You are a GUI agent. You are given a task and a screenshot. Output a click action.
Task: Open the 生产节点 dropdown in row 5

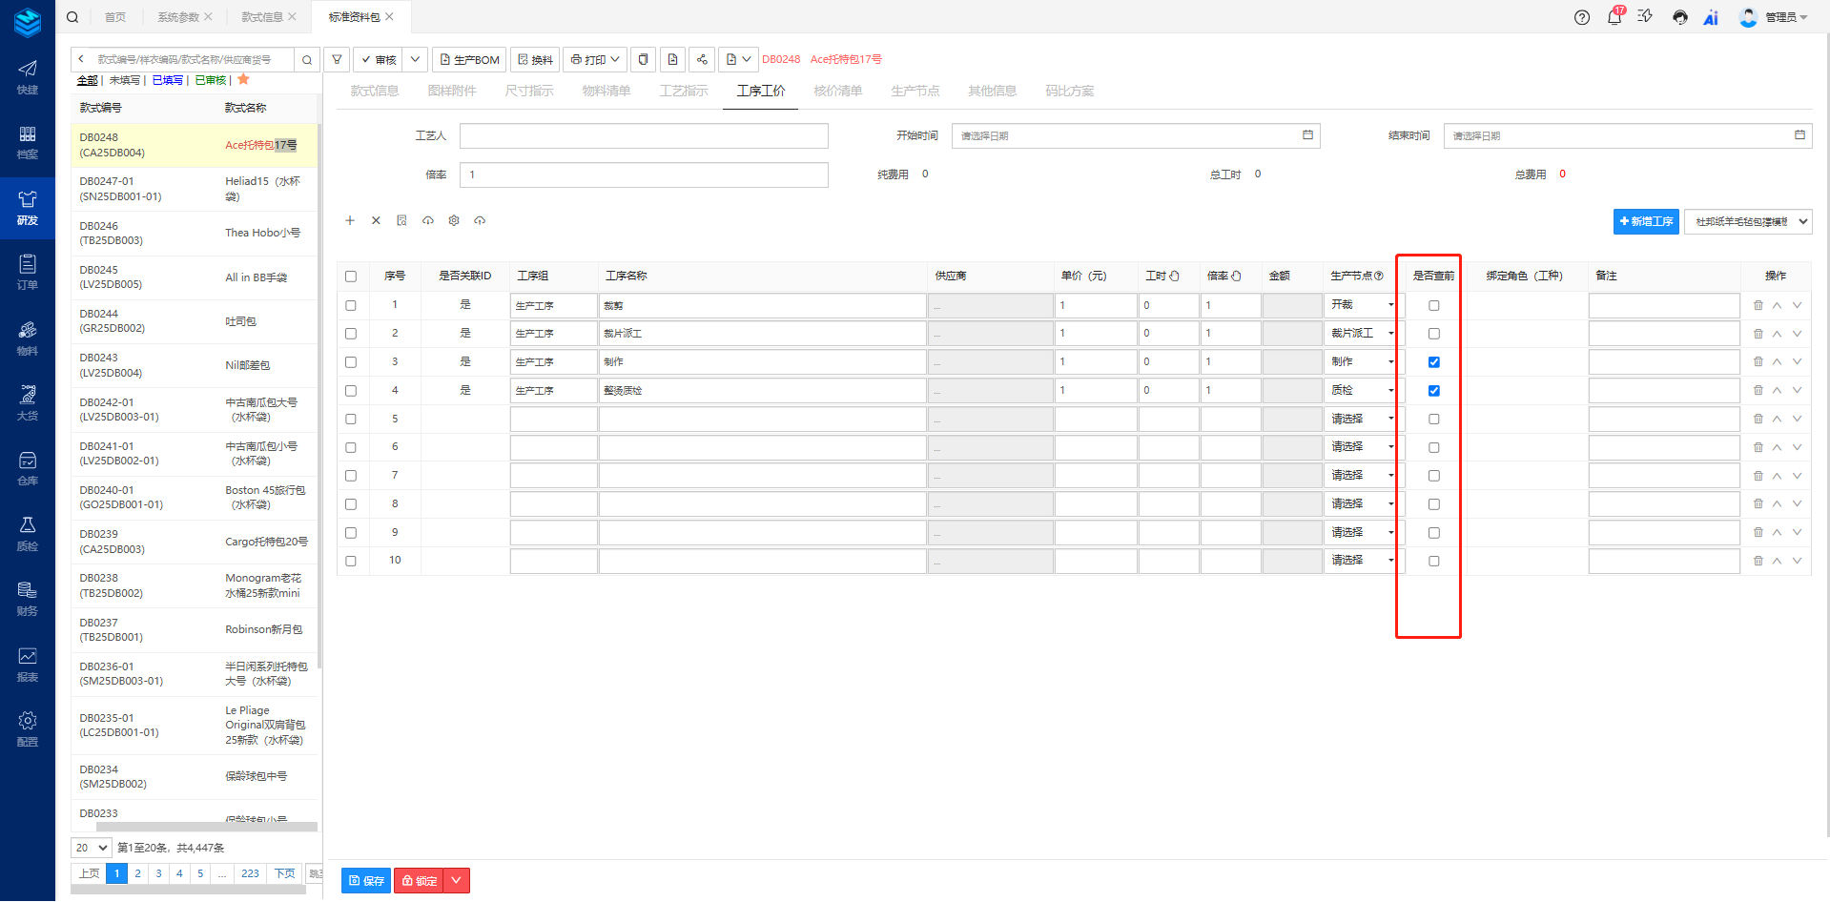coord(1361,419)
